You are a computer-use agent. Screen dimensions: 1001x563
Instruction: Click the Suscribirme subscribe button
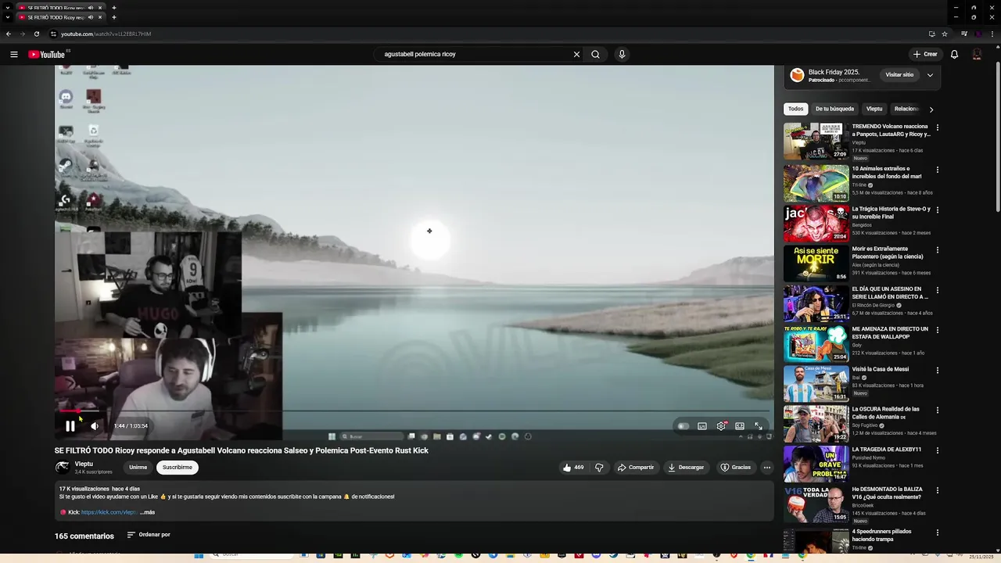[178, 468]
